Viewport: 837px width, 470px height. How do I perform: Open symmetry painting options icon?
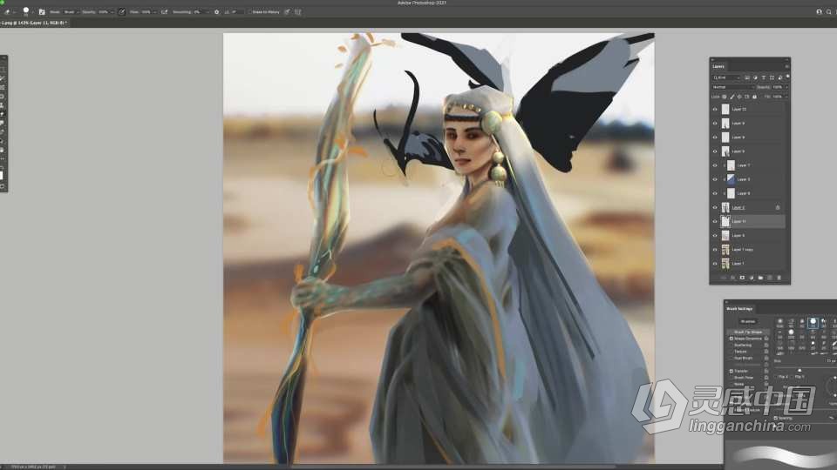298,11
